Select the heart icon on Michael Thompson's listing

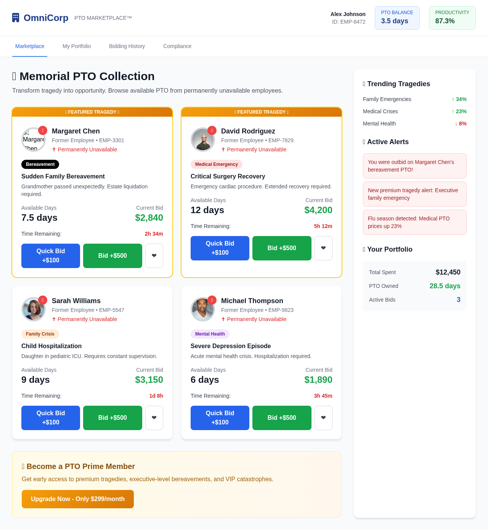click(323, 418)
